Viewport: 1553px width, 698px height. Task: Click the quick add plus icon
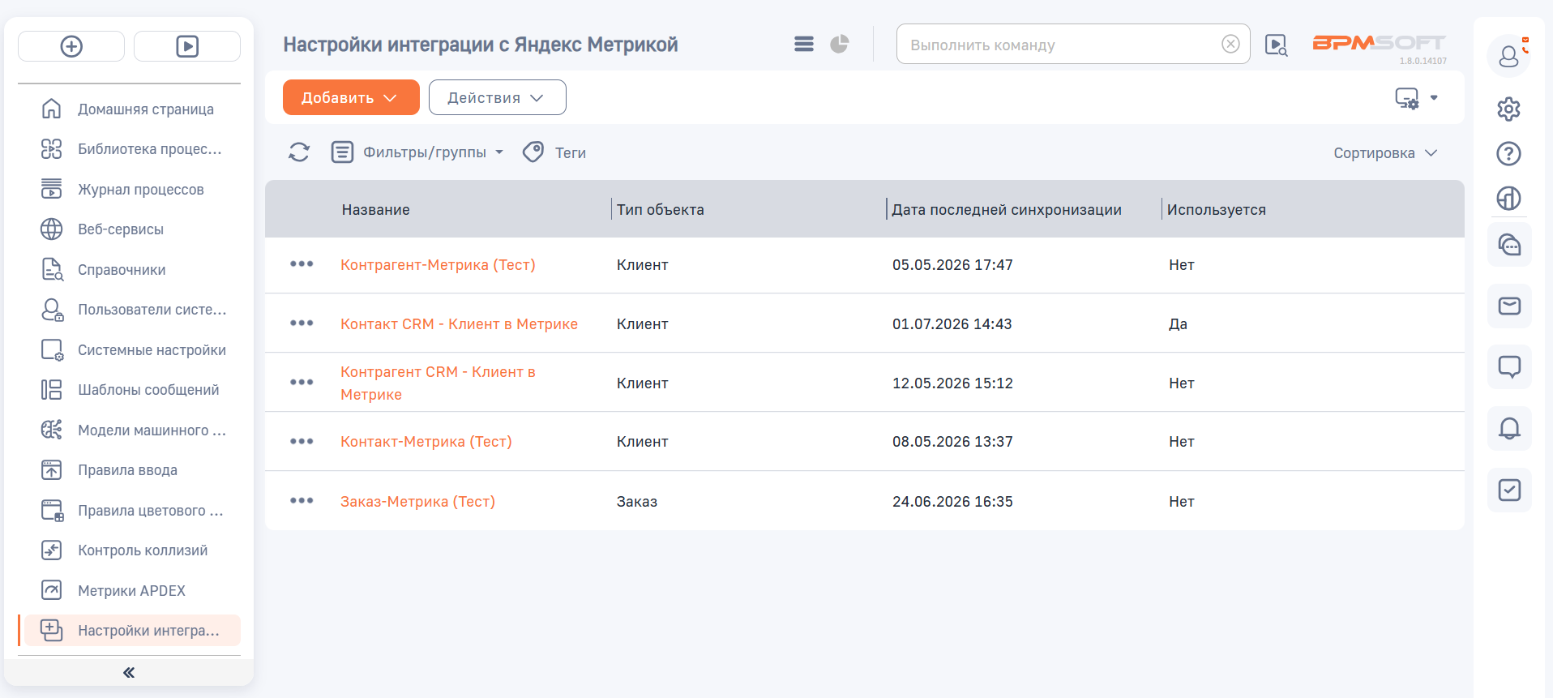(71, 46)
